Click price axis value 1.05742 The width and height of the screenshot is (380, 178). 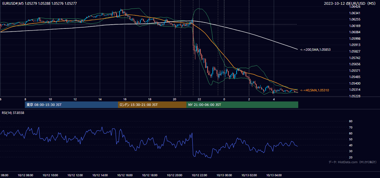[x=354, y=58]
